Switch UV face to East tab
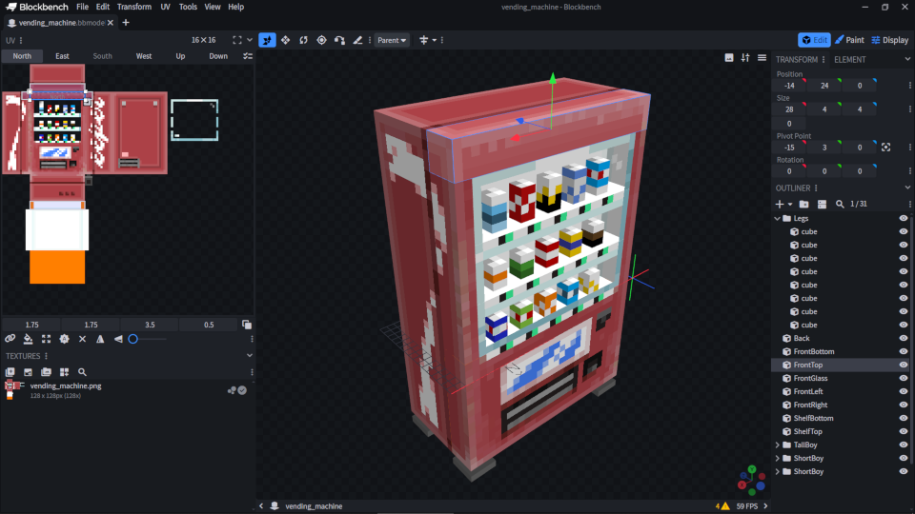Image resolution: width=915 pixels, height=514 pixels. [x=63, y=56]
